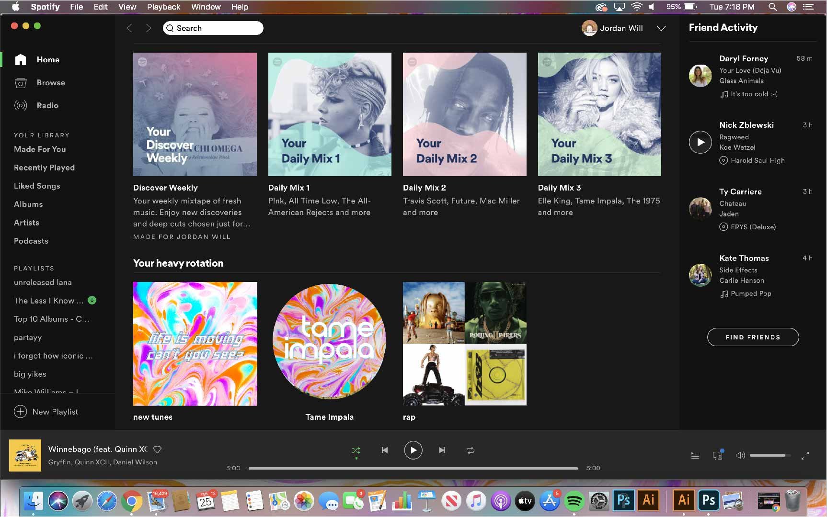Viewport: 827px width, 517px height.
Task: Open the play queue
Action: [x=695, y=456]
